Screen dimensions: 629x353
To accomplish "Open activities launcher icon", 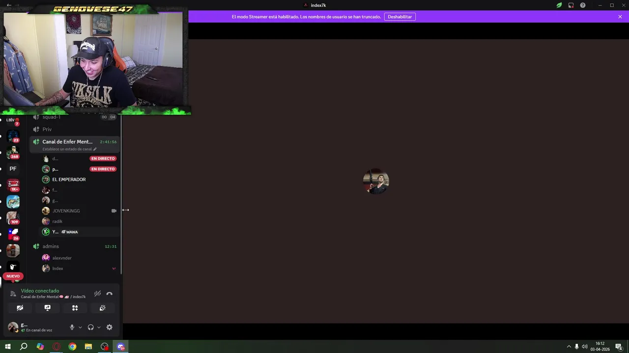I will (x=75, y=308).
